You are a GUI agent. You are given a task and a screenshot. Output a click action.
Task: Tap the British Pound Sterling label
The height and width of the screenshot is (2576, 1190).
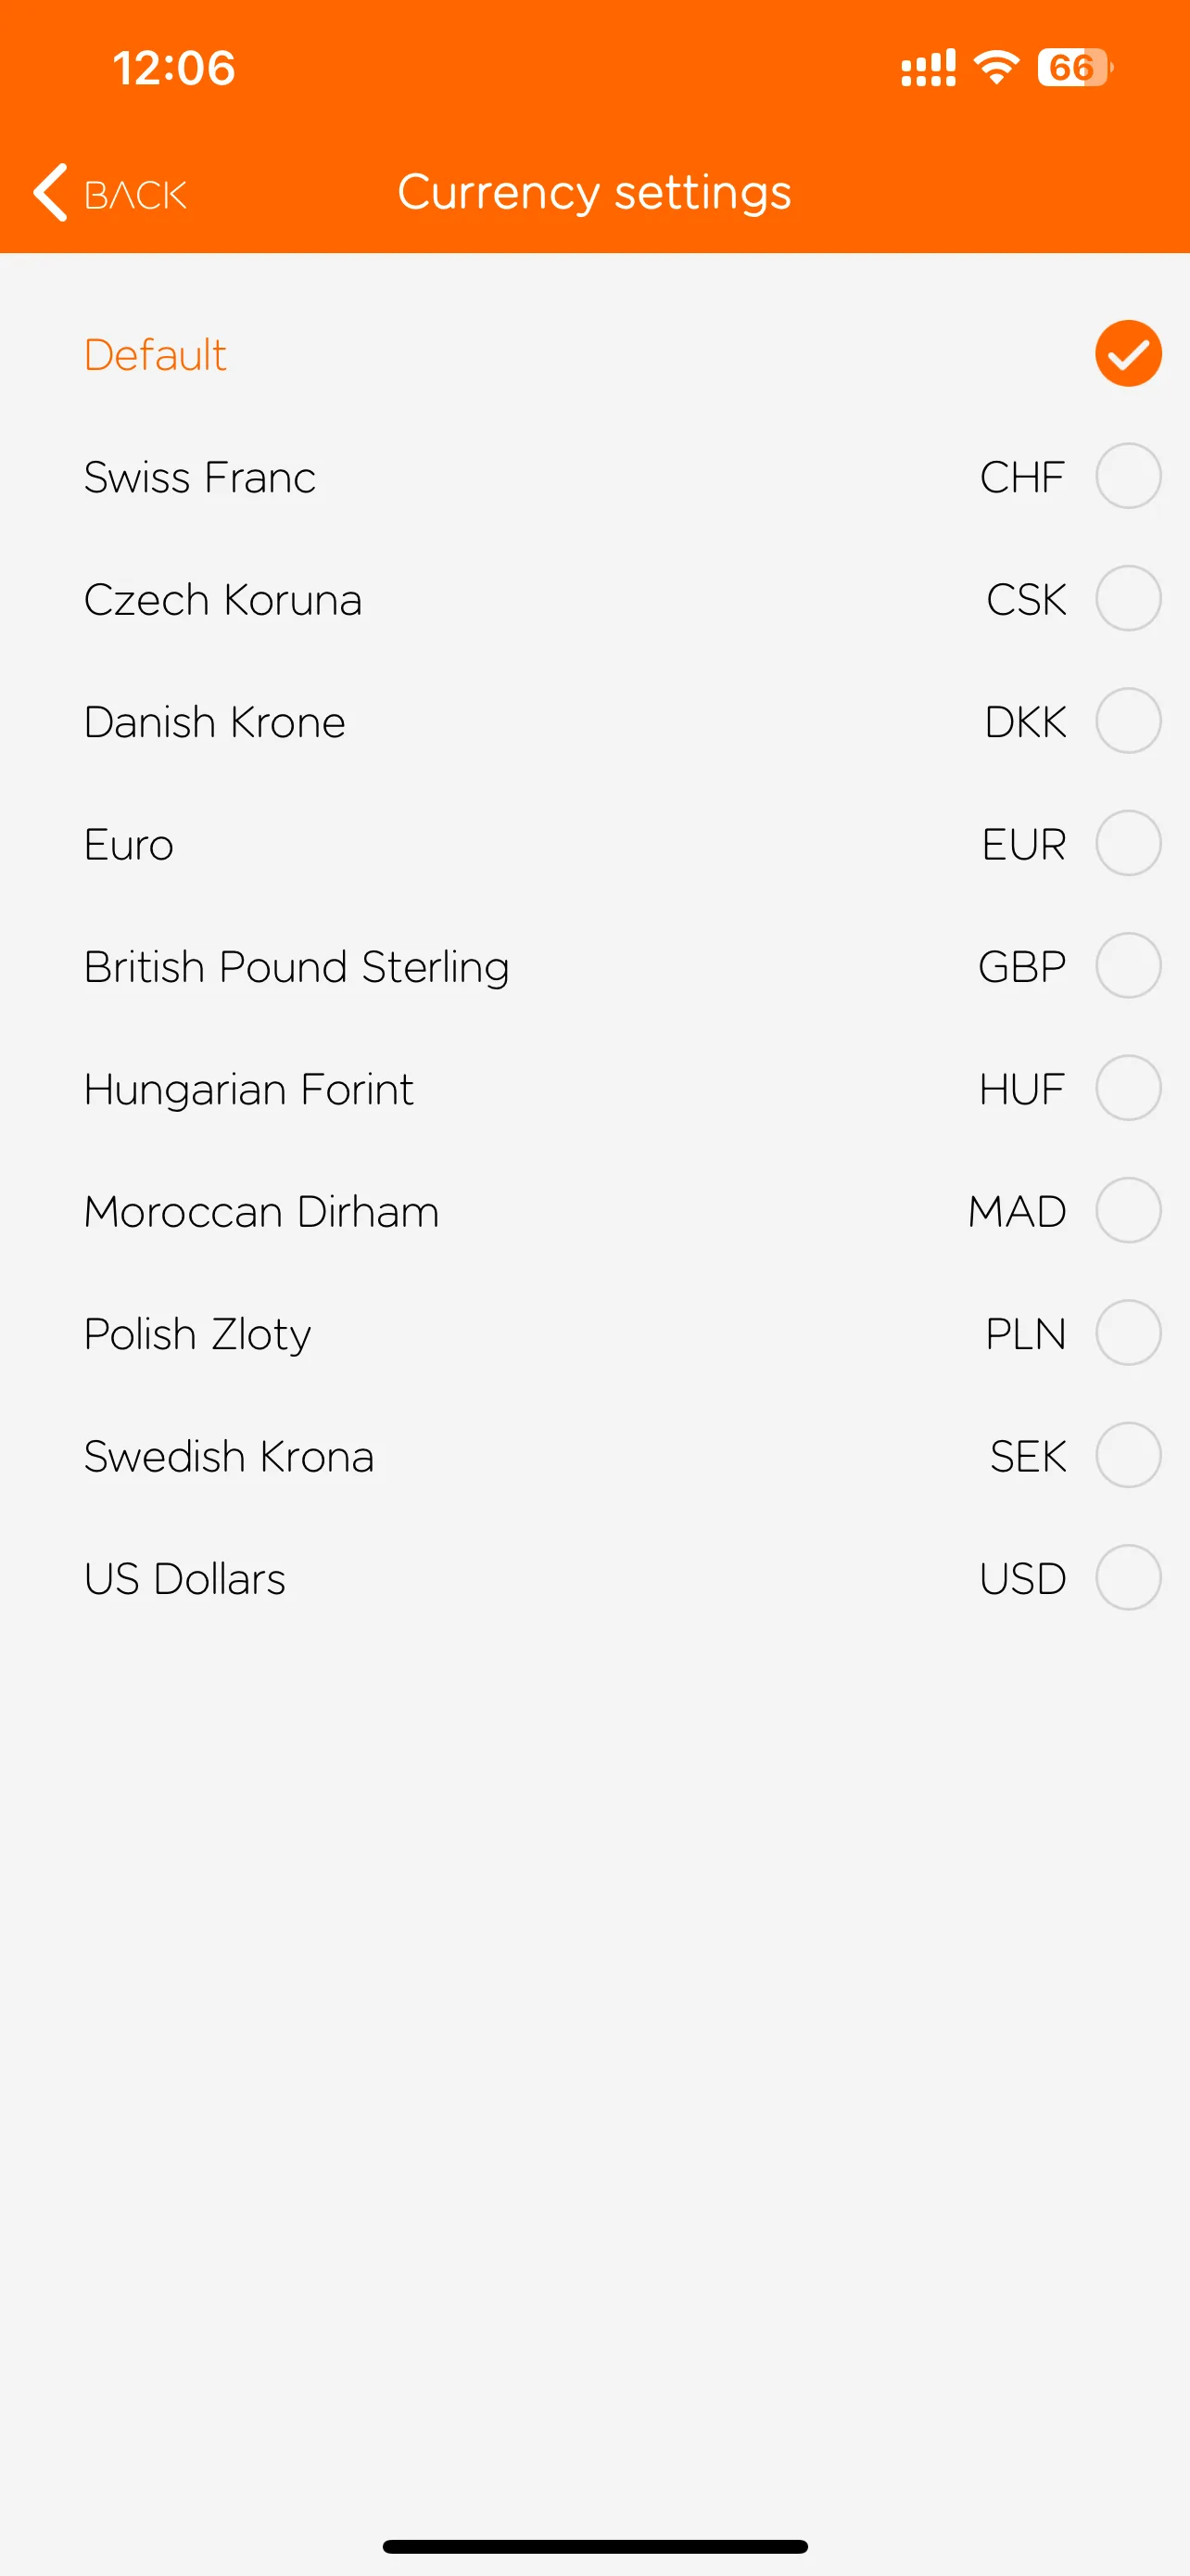pos(297,967)
